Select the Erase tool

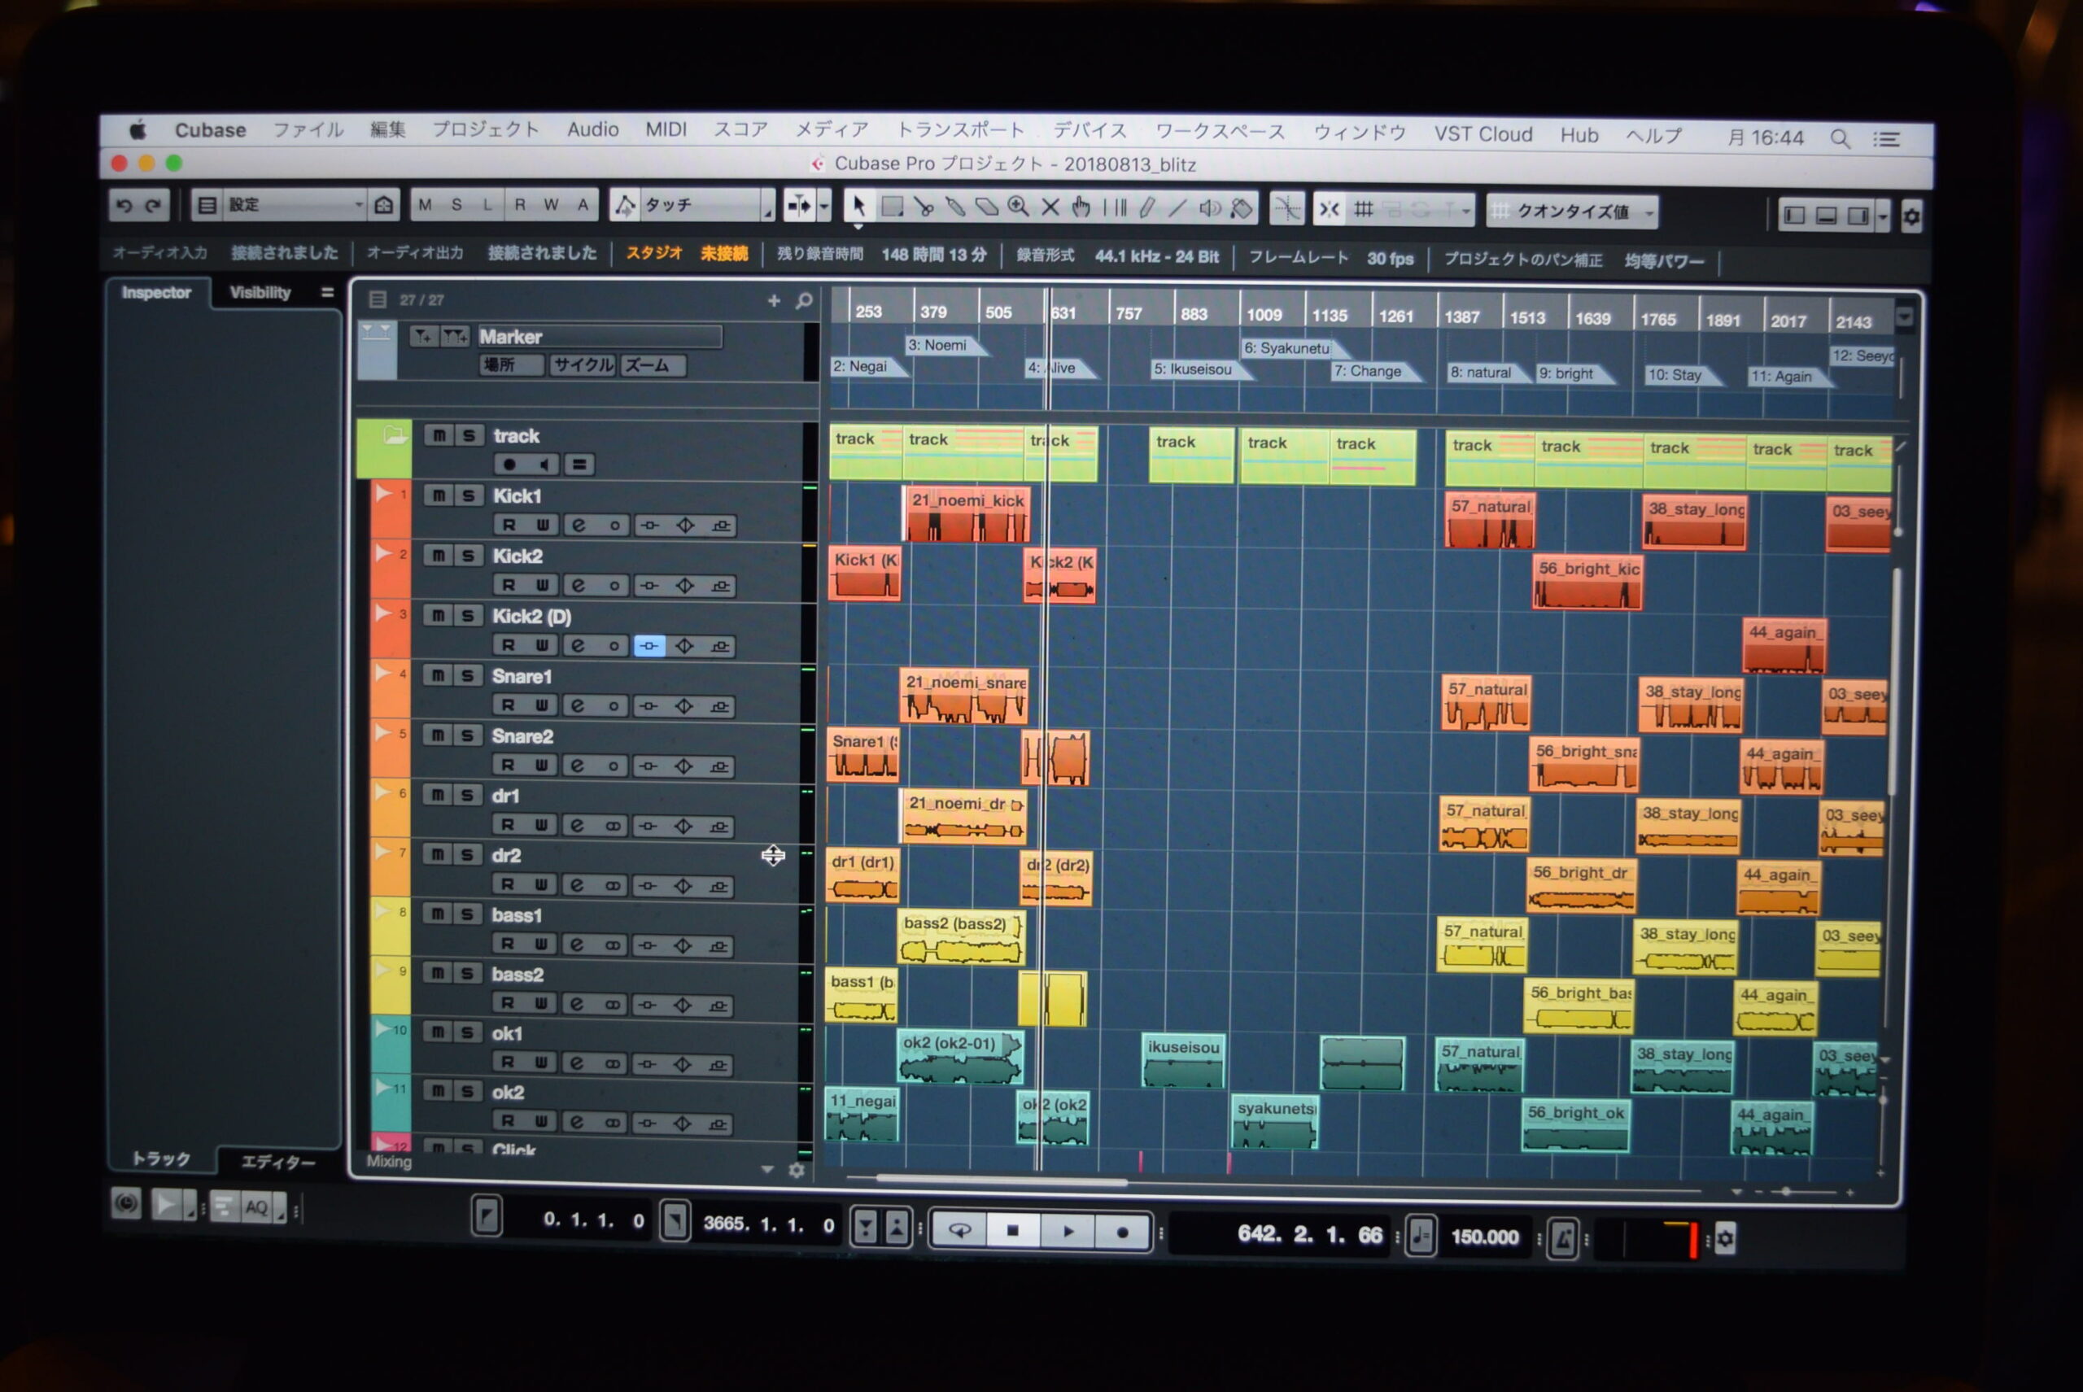[x=985, y=207]
